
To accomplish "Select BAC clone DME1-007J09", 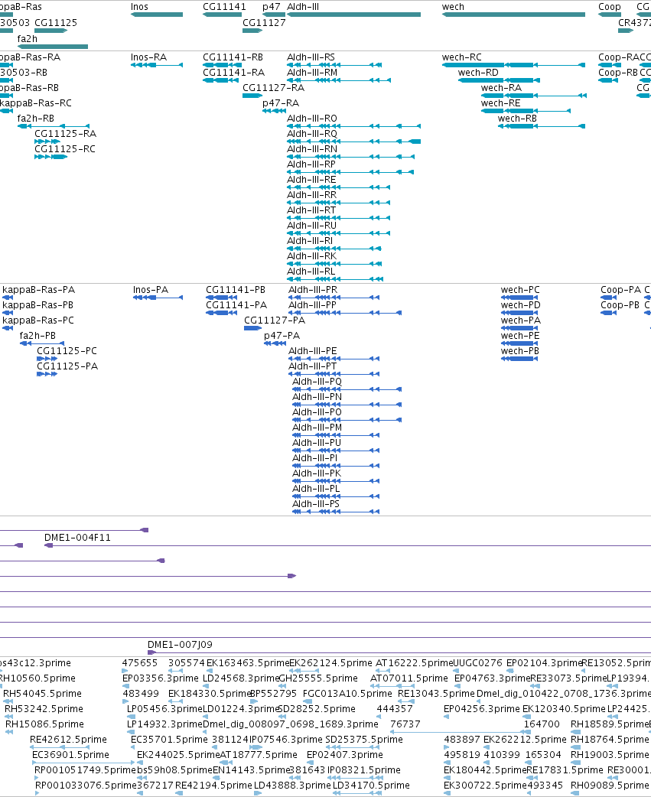I will tap(399, 652).
